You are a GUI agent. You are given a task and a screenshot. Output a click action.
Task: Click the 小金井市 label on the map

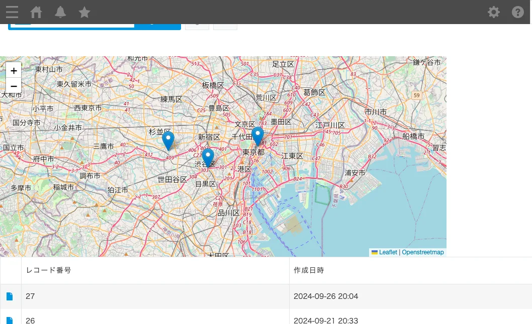point(68,127)
